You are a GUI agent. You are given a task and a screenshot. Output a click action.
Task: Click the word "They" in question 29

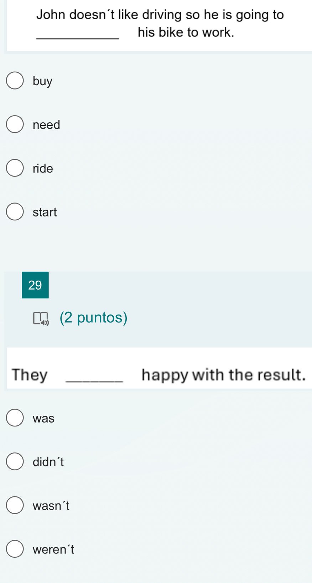coord(30,375)
